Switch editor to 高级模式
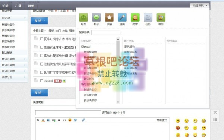Screen dimensions: 224x140 coord(162,120)
